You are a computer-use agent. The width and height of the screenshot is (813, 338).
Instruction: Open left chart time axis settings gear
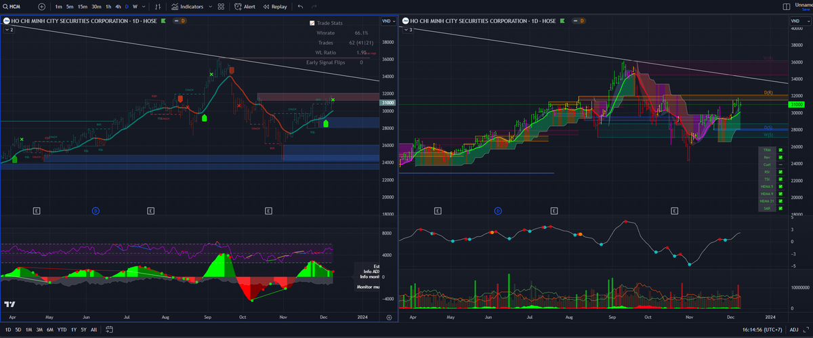click(389, 316)
